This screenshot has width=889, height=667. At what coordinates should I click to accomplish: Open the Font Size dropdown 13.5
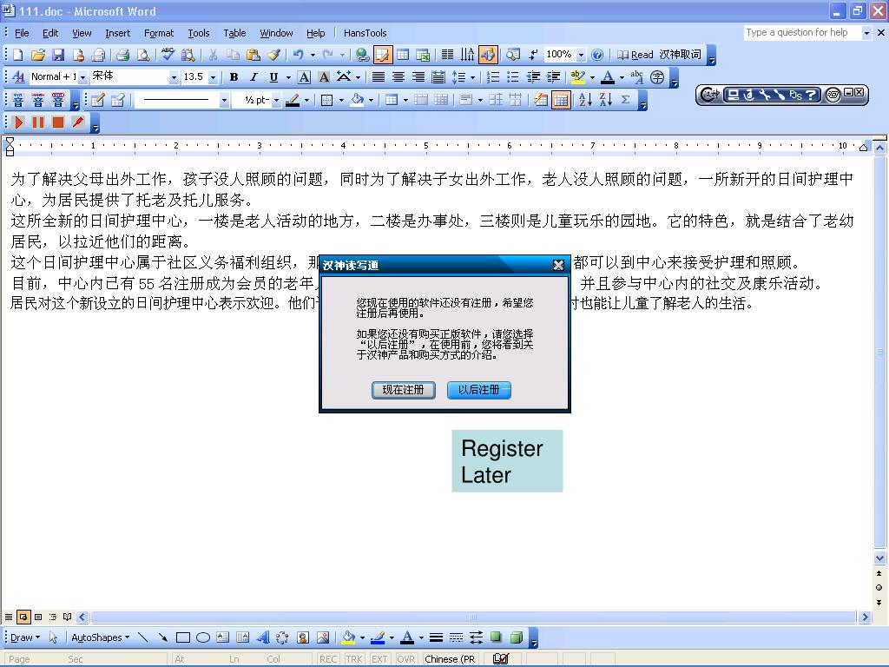[x=214, y=77]
